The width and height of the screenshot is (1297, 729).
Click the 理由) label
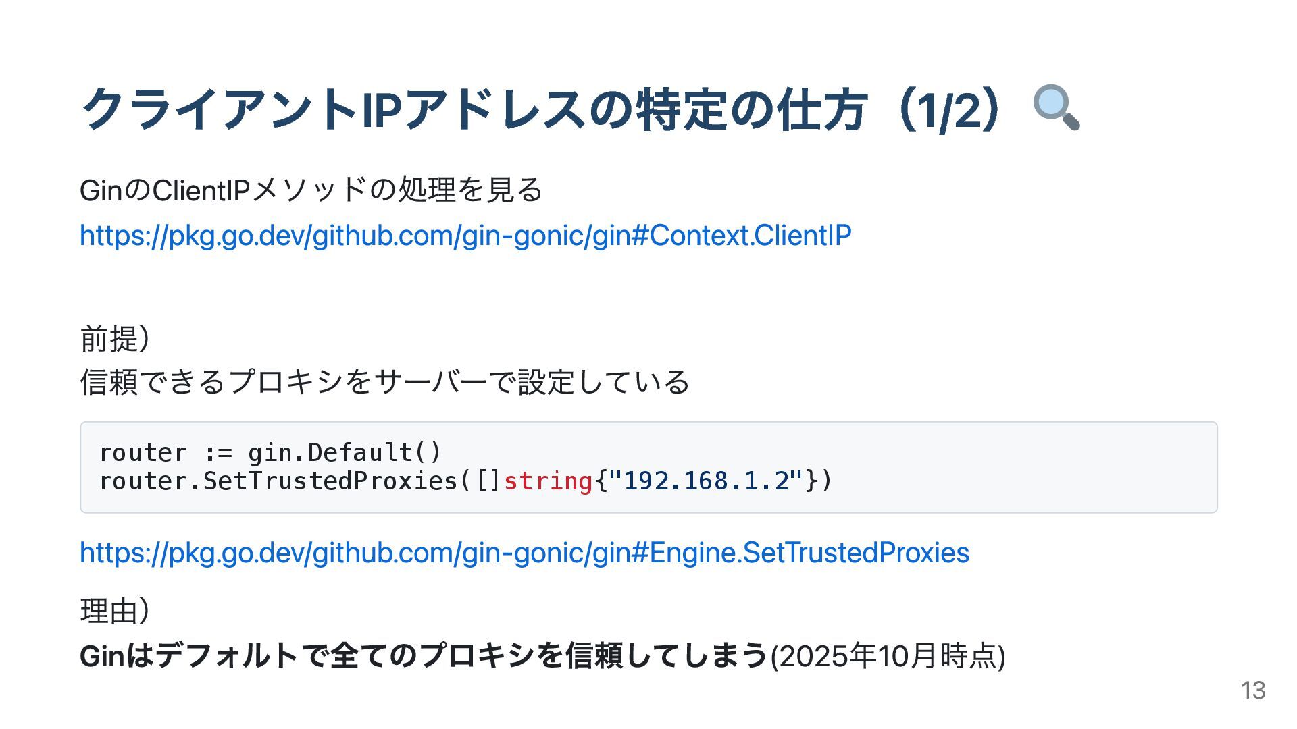coord(115,611)
